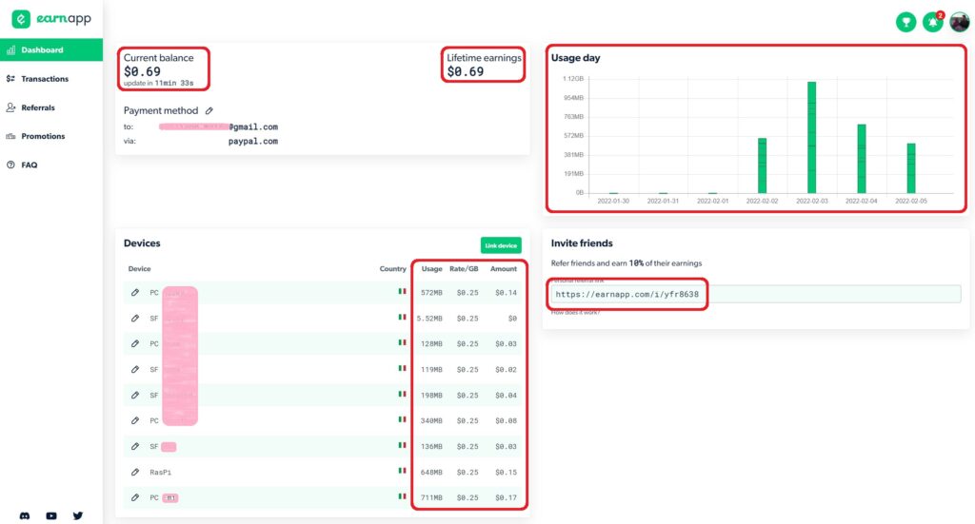Screen dimensions: 975x524
Task: Open the Discord community icon
Action: (x=24, y=515)
